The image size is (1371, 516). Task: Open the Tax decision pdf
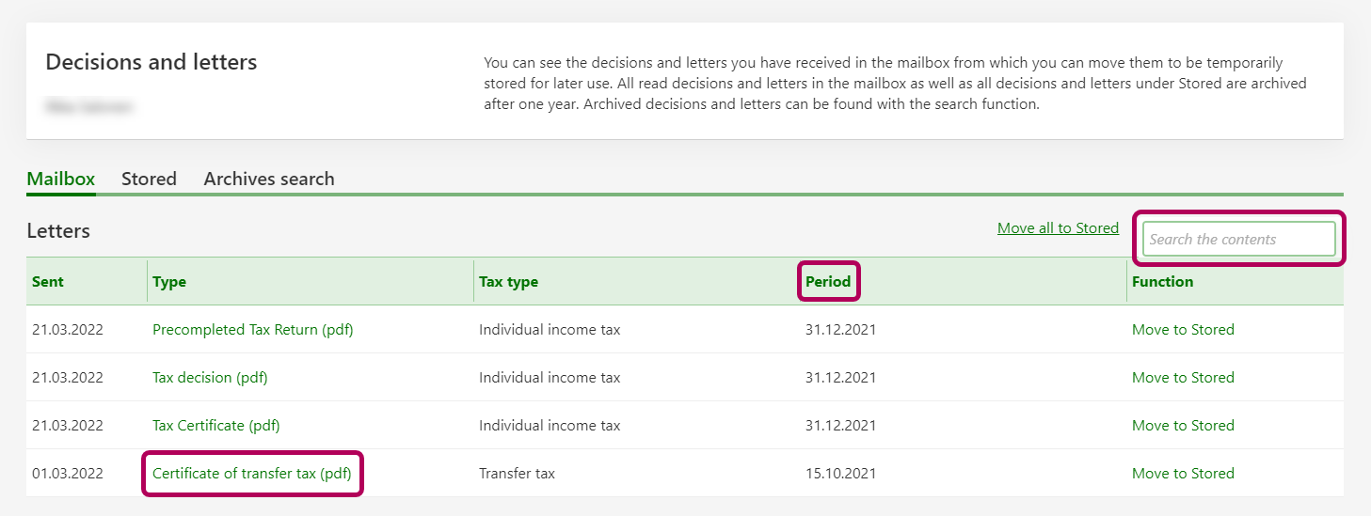[x=210, y=378]
